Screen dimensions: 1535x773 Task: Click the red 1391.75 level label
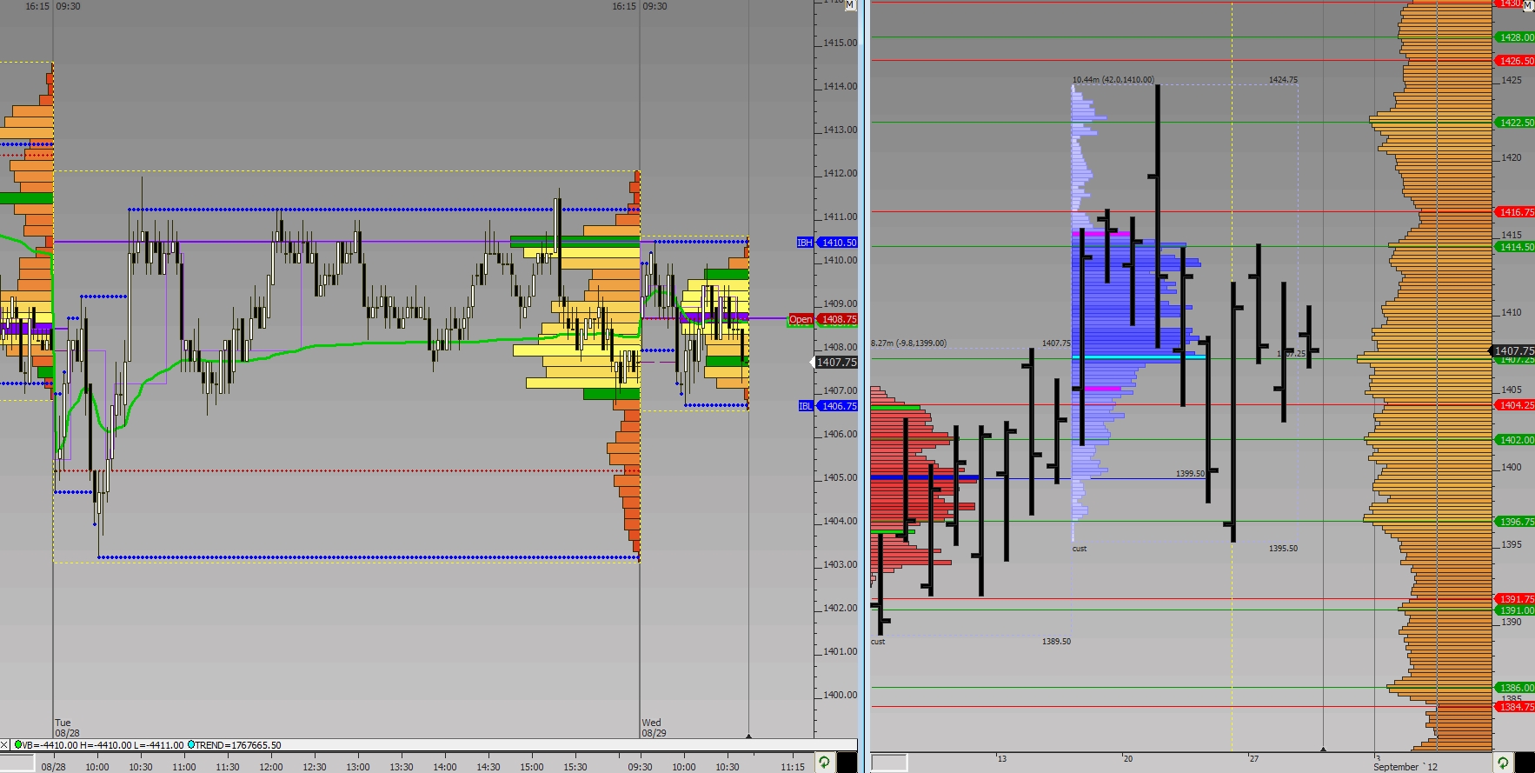tap(1515, 599)
